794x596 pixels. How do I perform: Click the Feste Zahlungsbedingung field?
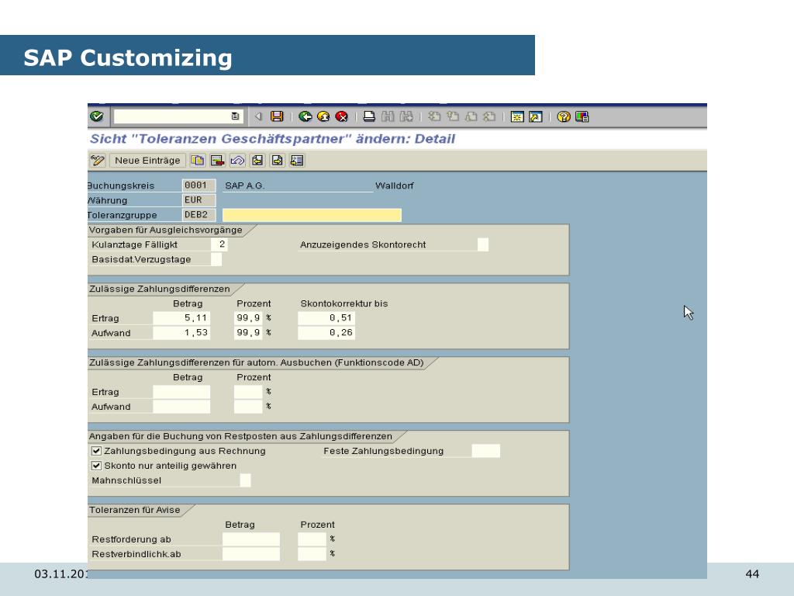coord(485,451)
